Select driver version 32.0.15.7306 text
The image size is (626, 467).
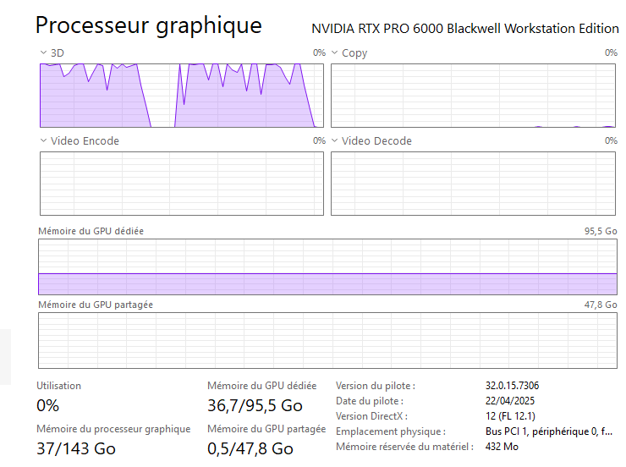pos(513,386)
